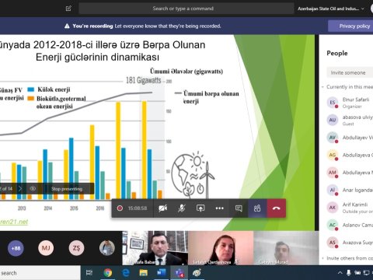Click the Search or type a command box
This screenshot has width=373, height=280.
tap(186, 9)
